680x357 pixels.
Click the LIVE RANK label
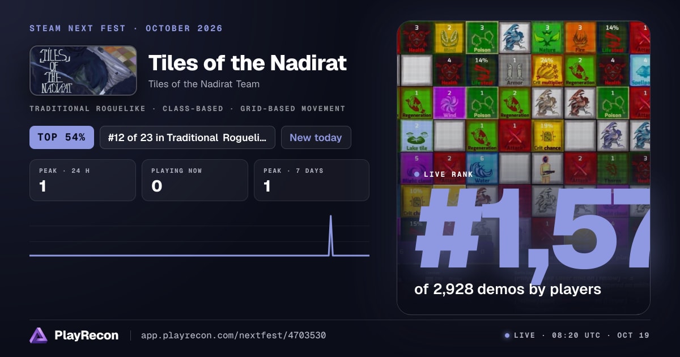point(450,175)
